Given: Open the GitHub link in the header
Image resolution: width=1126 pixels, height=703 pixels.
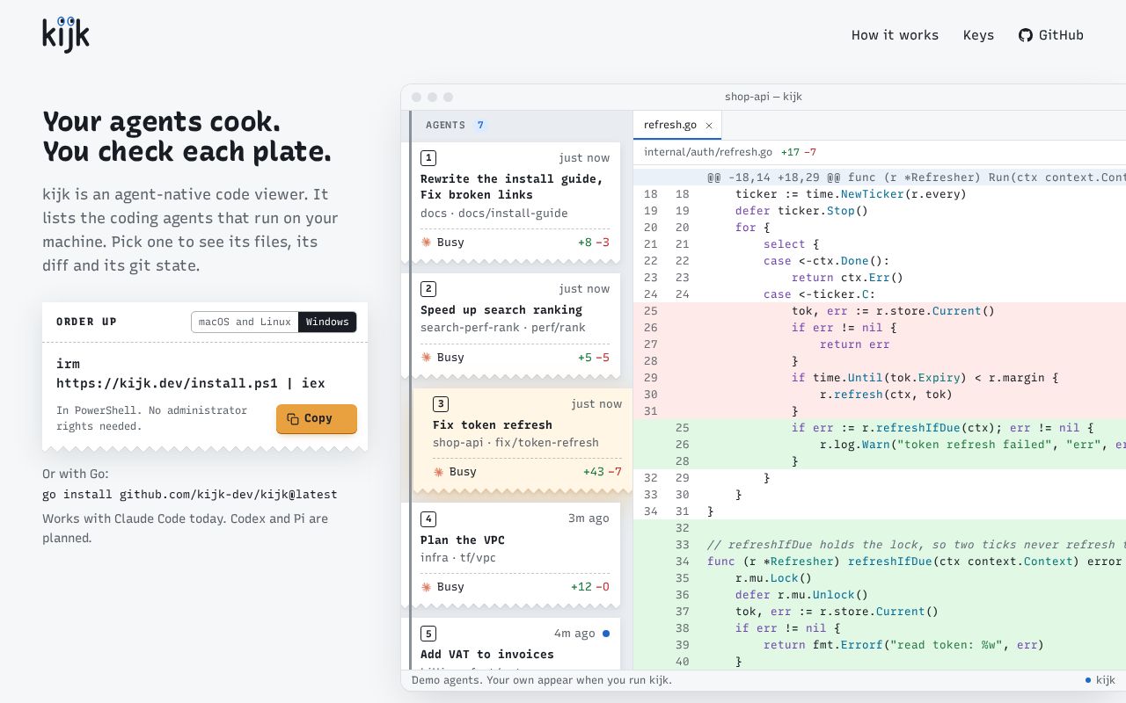Looking at the screenshot, I should [x=1051, y=35].
